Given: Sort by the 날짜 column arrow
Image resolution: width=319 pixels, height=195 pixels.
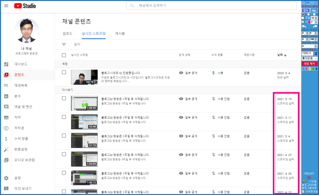Looking at the screenshot, I should [285, 55].
